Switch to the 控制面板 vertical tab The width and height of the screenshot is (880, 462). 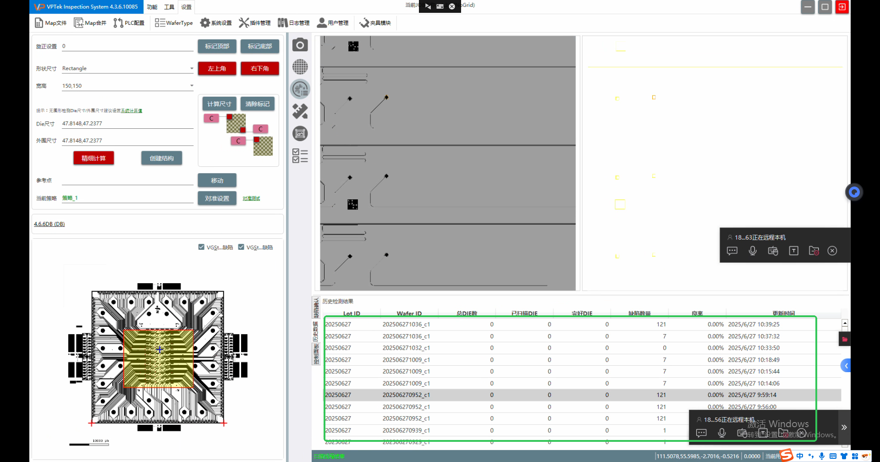pos(316,354)
